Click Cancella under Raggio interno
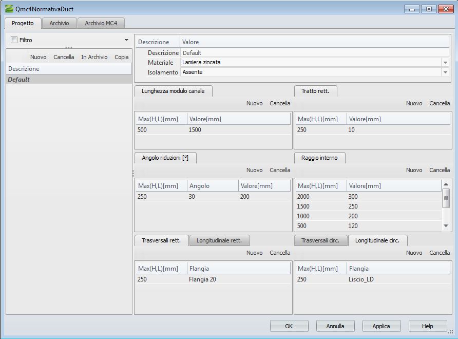 click(x=439, y=170)
